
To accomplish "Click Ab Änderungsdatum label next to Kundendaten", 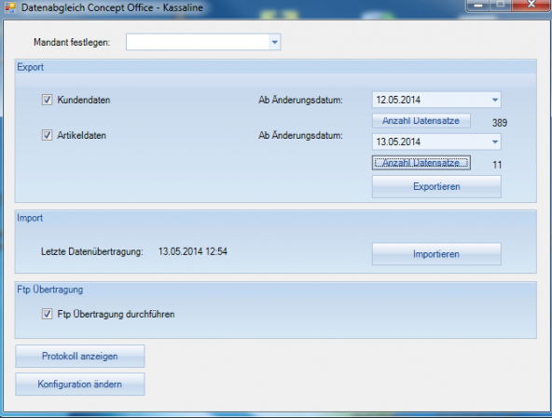I will click(300, 100).
